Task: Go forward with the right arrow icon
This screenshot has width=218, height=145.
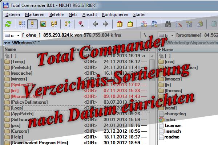Action: pos(105,24)
